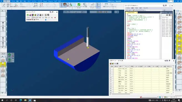The width and height of the screenshot is (182, 102).
Task: Click the green circle icon in simulation toolbar
Action: click(28, 15)
